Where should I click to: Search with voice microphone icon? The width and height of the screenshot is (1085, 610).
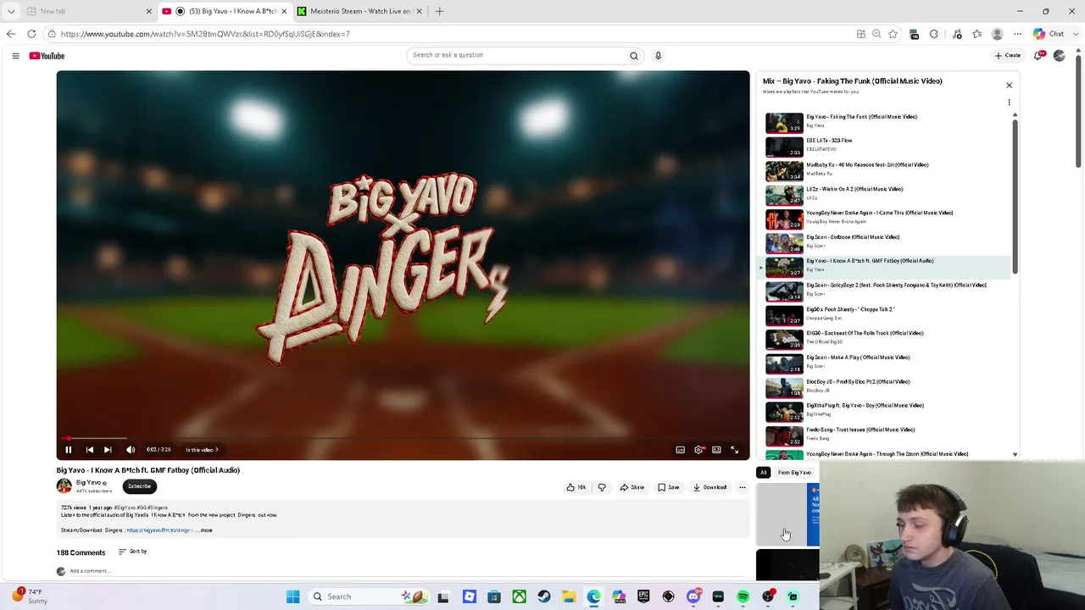coord(658,56)
